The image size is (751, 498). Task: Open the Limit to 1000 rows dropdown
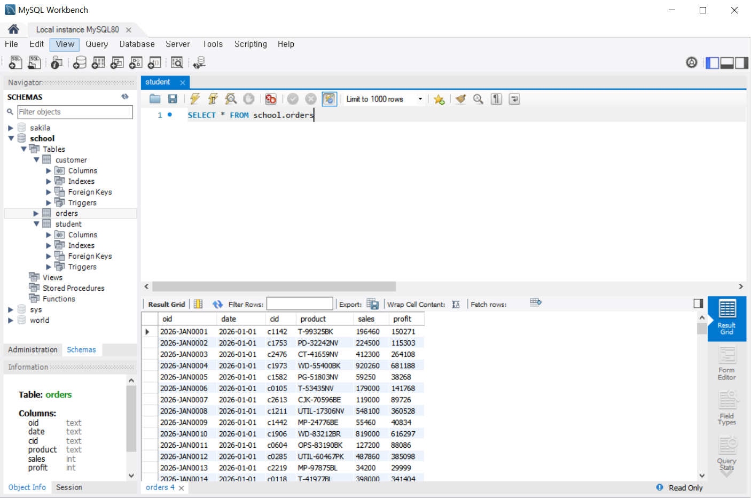(x=420, y=99)
